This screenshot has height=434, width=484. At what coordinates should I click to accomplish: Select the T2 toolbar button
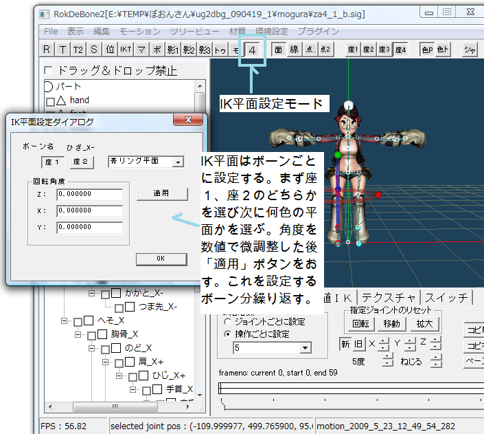pos(78,50)
